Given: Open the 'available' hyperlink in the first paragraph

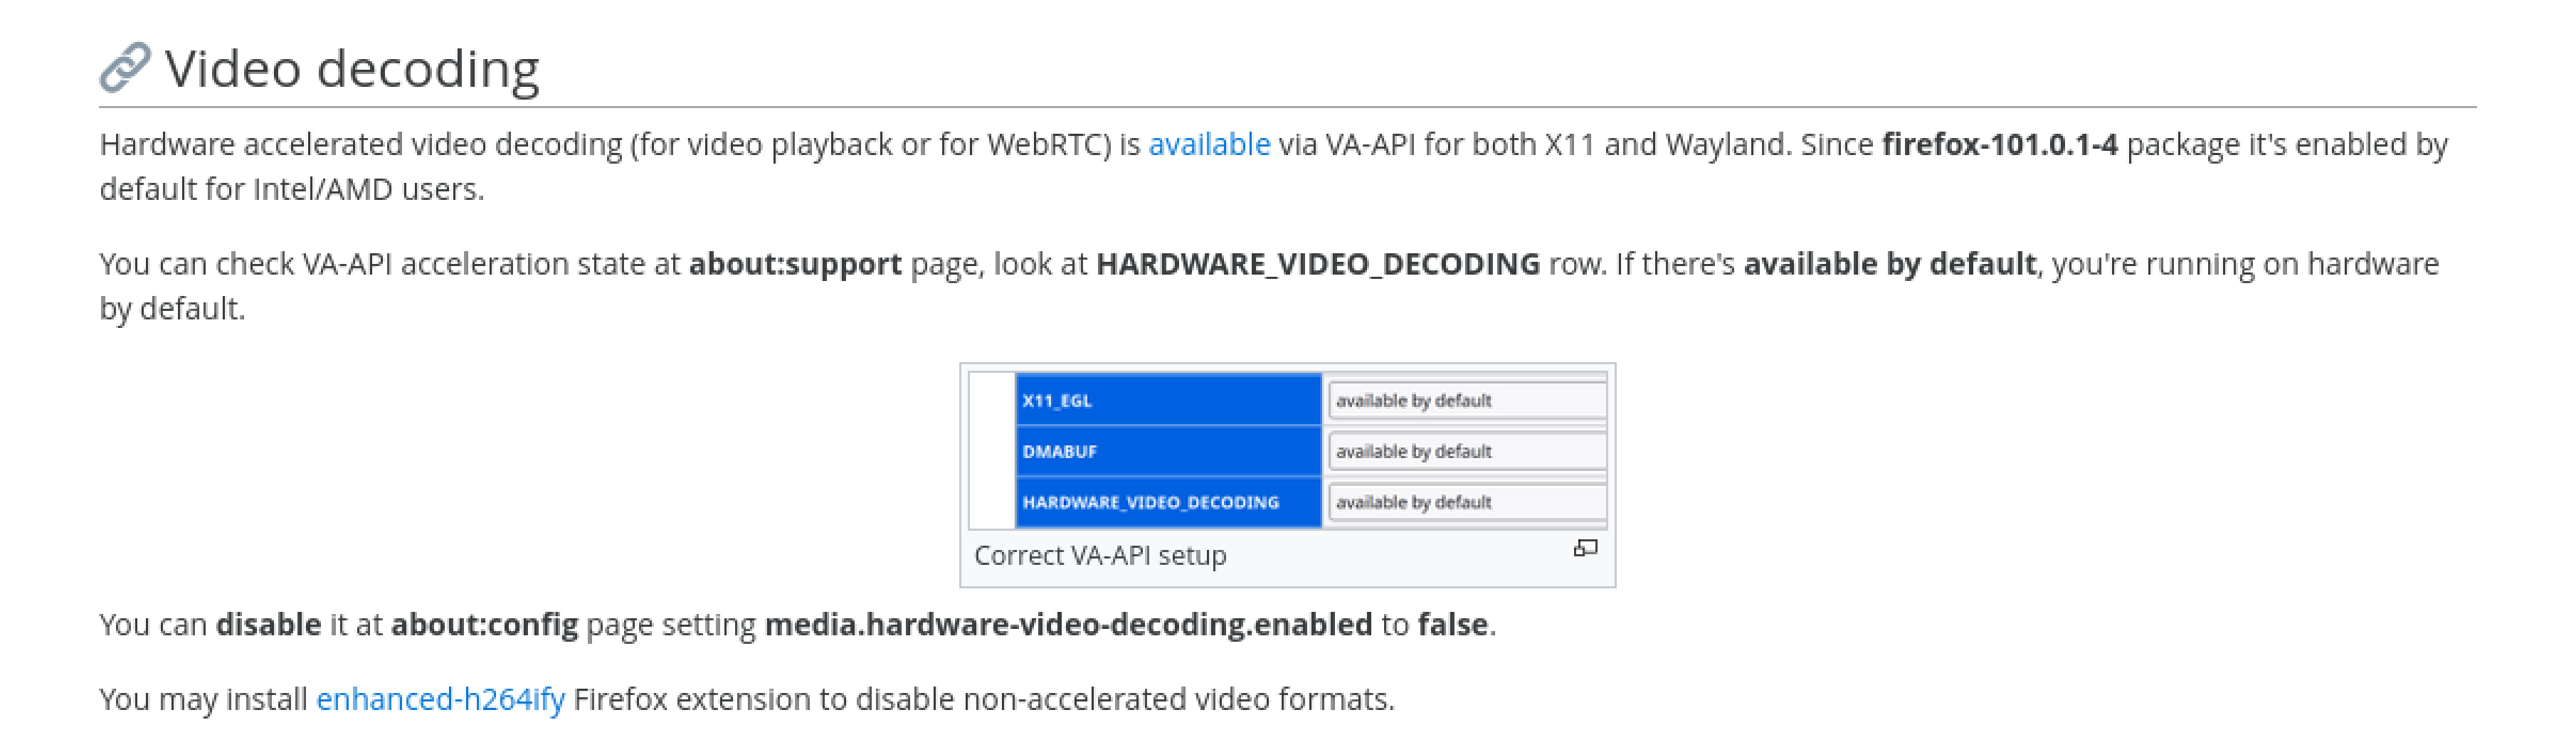Looking at the screenshot, I should point(1209,145).
